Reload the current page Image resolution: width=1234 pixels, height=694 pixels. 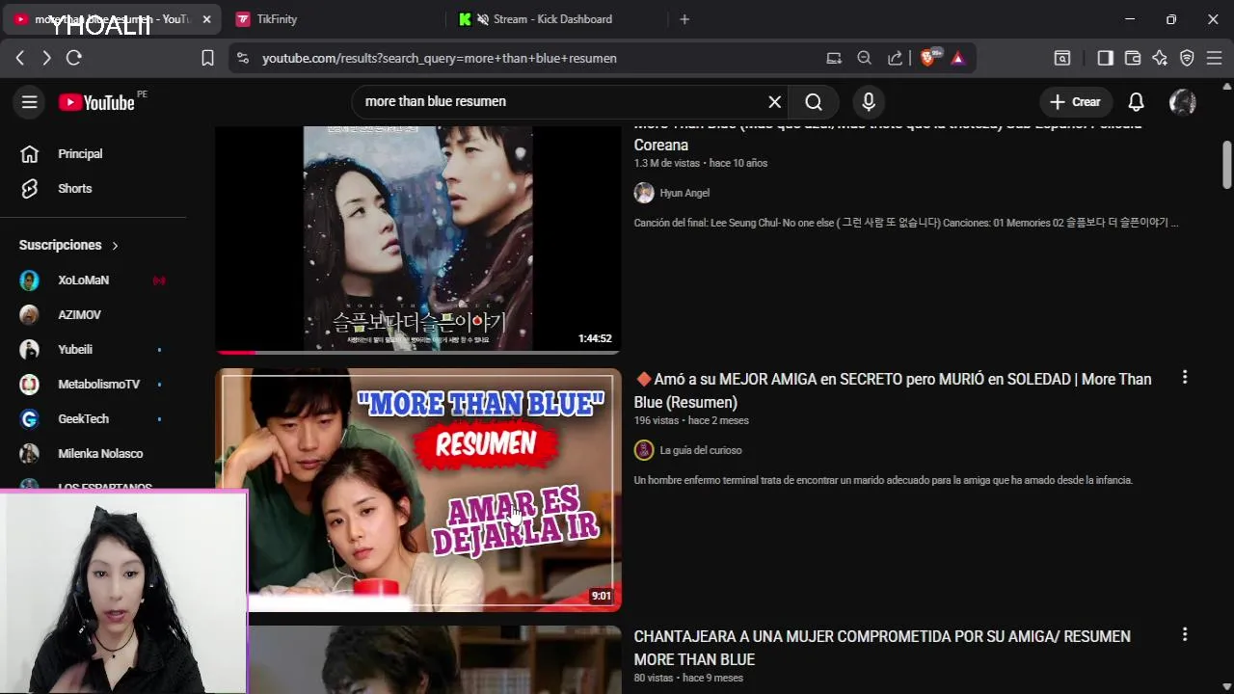(74, 59)
